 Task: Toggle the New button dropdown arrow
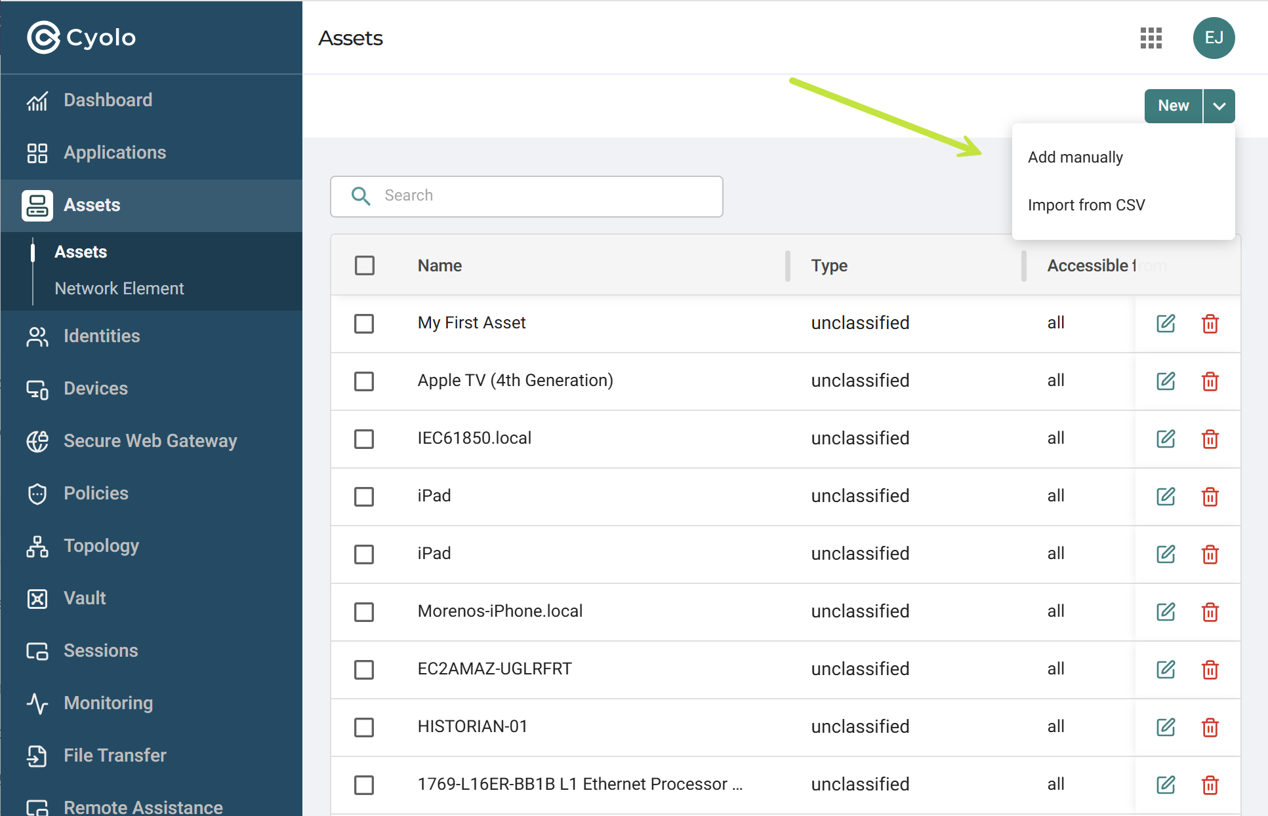point(1219,106)
